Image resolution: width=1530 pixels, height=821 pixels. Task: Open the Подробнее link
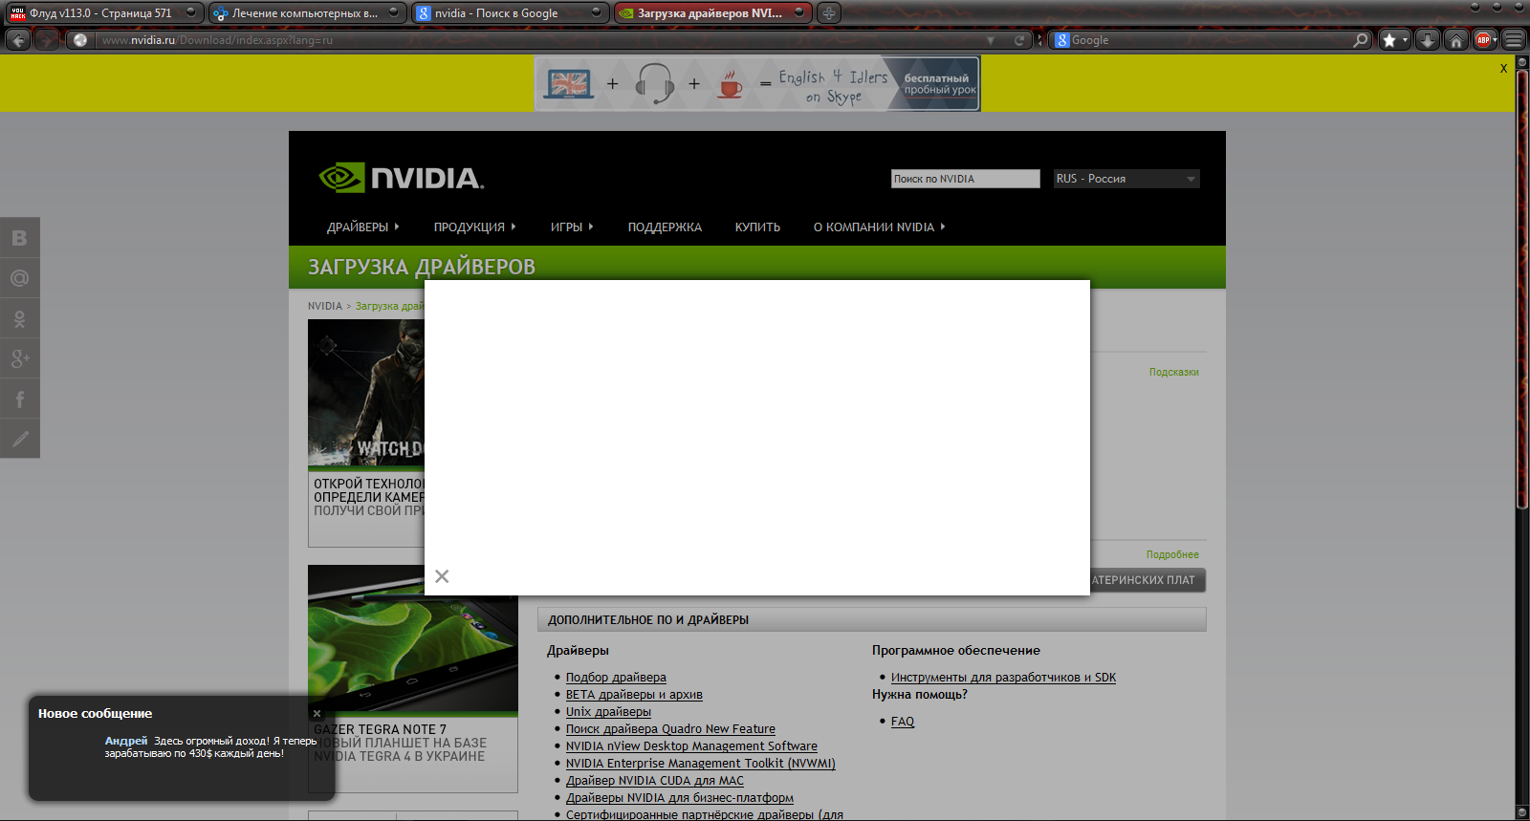pyautogui.click(x=1172, y=555)
